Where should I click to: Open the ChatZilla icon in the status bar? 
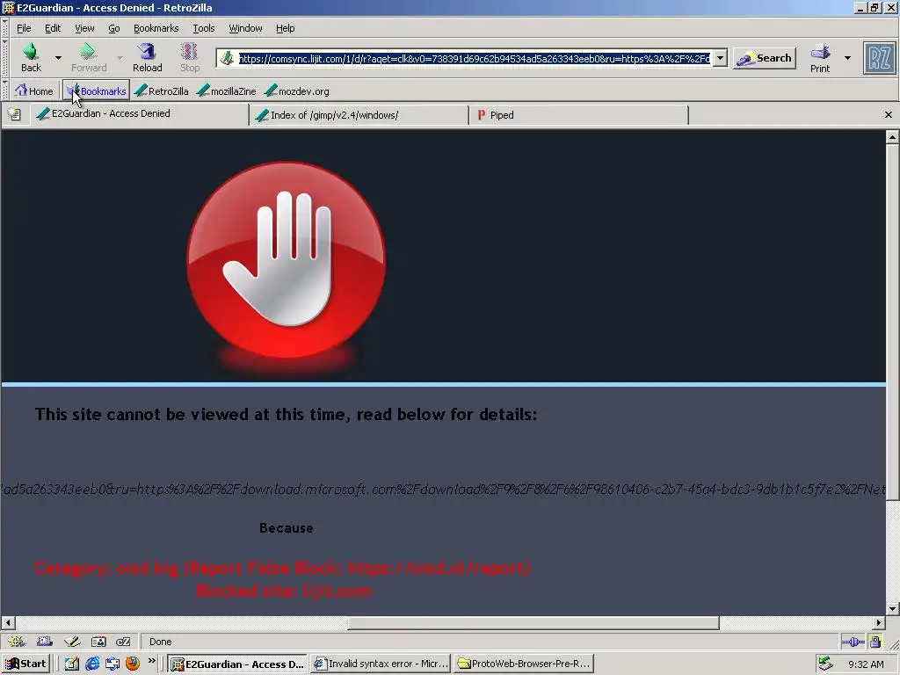[x=123, y=641]
